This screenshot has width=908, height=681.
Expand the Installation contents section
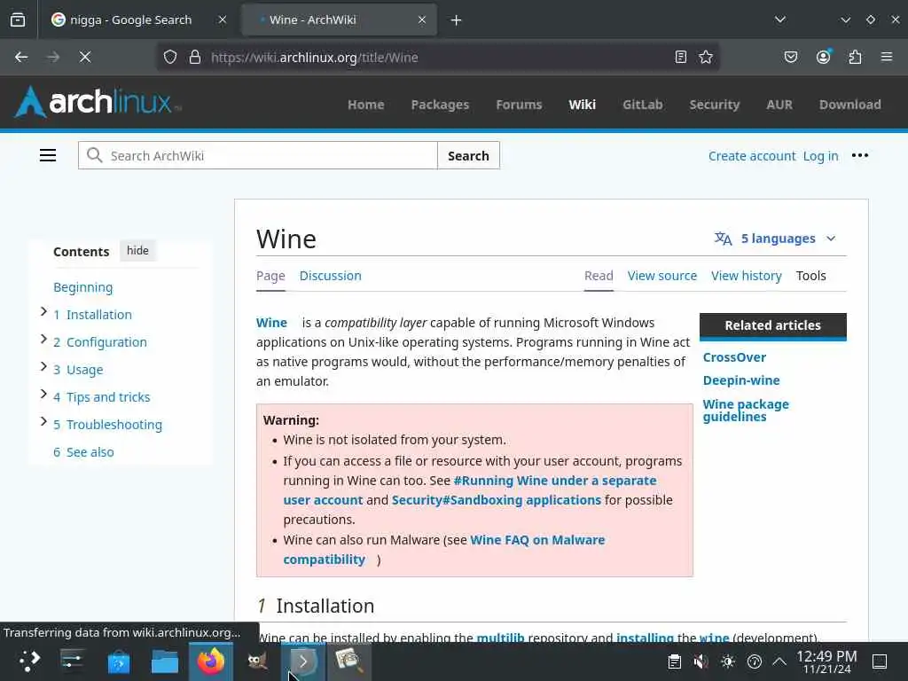click(43, 312)
